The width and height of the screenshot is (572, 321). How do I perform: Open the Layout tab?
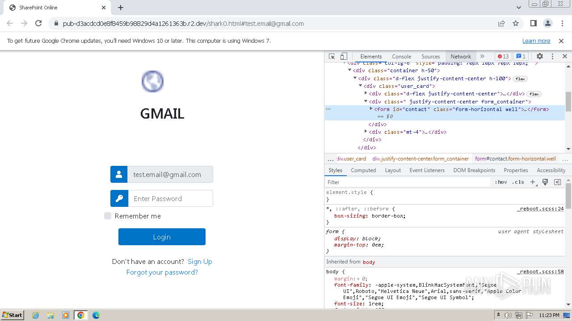(393, 170)
